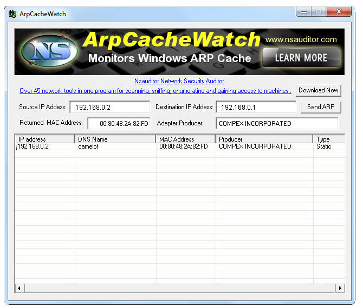Click the Send ARP button
Screen dimensions: 363x308
tap(321, 107)
